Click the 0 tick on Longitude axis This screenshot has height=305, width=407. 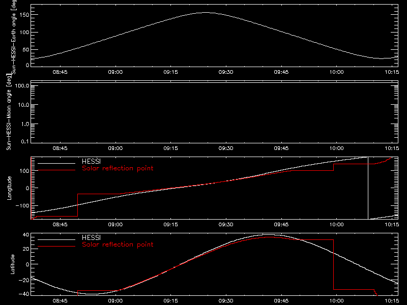coord(27,188)
